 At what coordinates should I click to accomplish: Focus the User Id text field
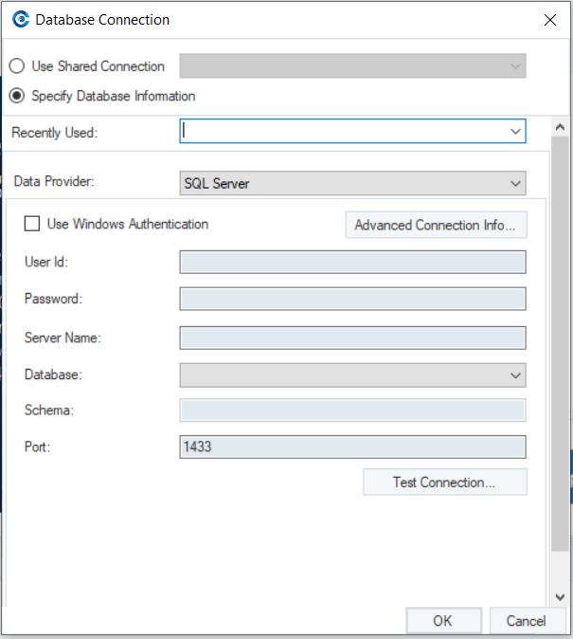click(x=352, y=262)
